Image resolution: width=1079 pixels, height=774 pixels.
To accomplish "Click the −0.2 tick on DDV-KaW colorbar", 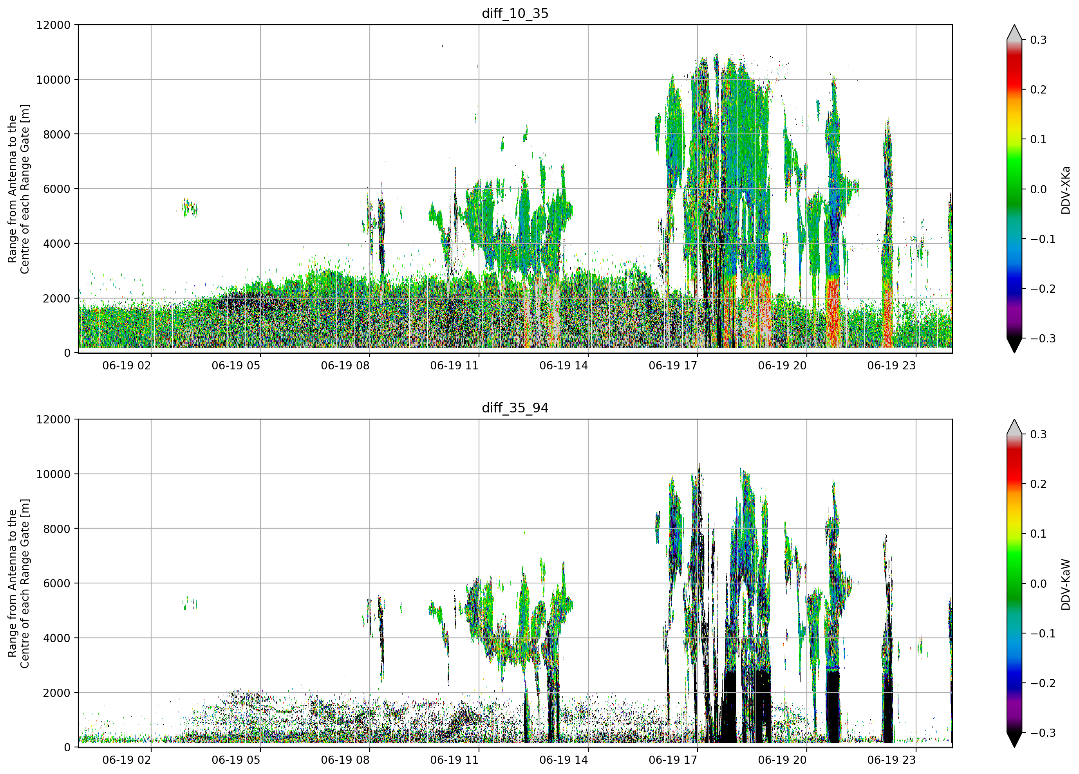I will click(x=1043, y=683).
